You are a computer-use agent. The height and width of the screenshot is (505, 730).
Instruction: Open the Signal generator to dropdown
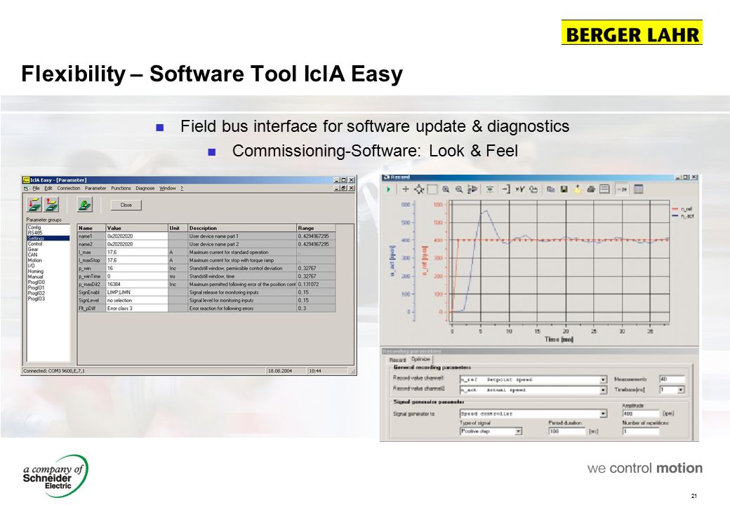pos(604,413)
